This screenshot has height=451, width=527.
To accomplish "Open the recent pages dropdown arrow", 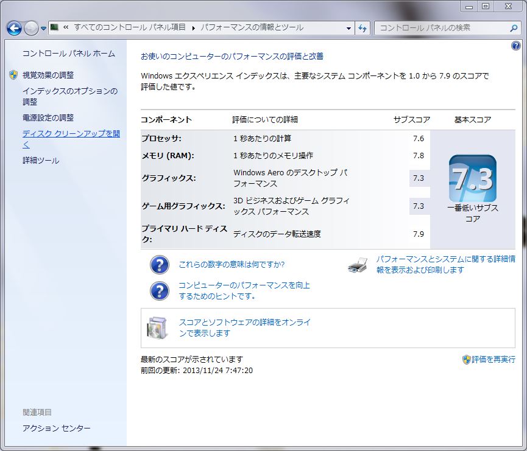I will coord(43,29).
